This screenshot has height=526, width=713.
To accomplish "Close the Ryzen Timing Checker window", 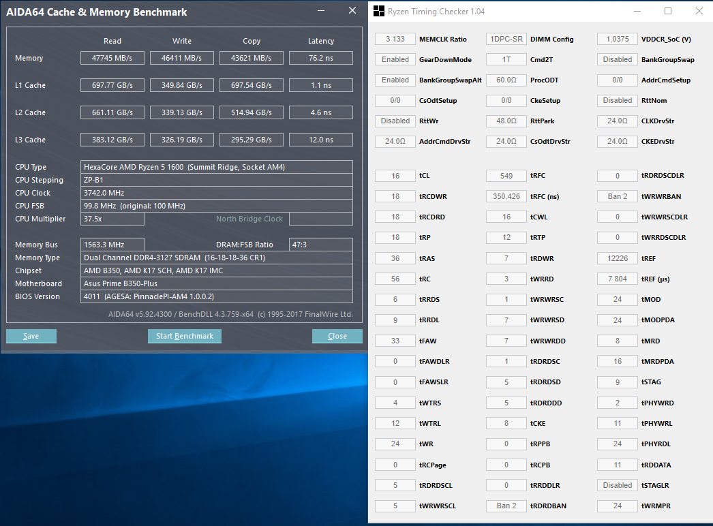I will coord(699,12).
